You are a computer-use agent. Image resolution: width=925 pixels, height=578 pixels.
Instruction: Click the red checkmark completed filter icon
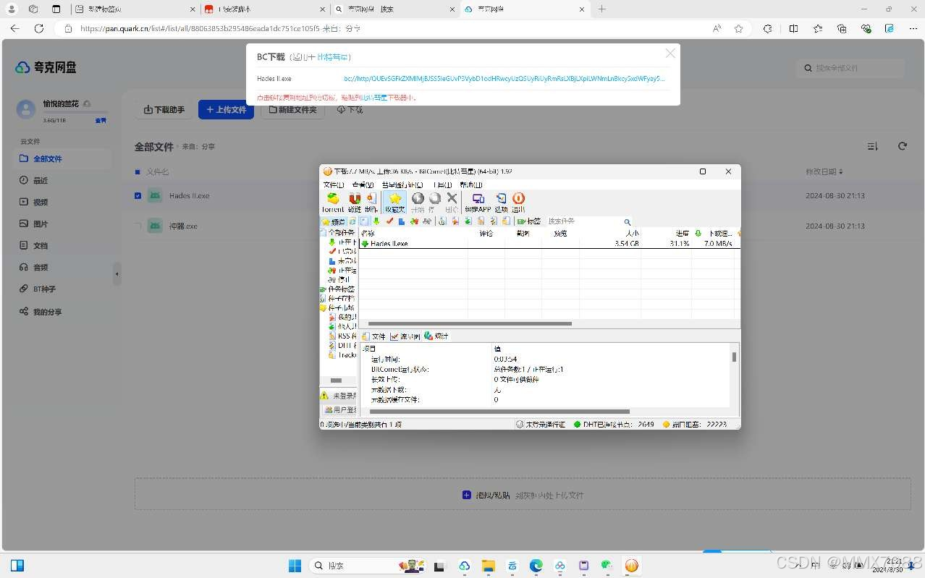click(389, 221)
